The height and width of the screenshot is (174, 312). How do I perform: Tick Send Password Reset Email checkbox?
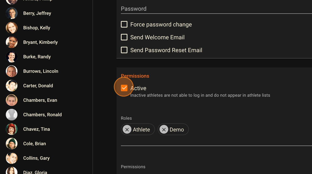tap(124, 50)
